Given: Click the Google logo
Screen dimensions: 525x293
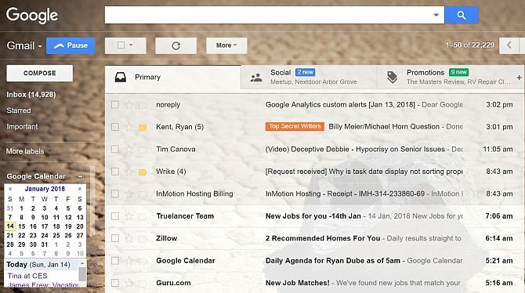Looking at the screenshot, I should click(32, 16).
